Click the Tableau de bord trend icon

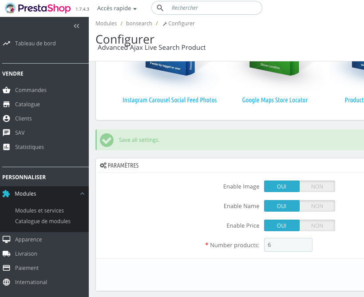(7, 43)
